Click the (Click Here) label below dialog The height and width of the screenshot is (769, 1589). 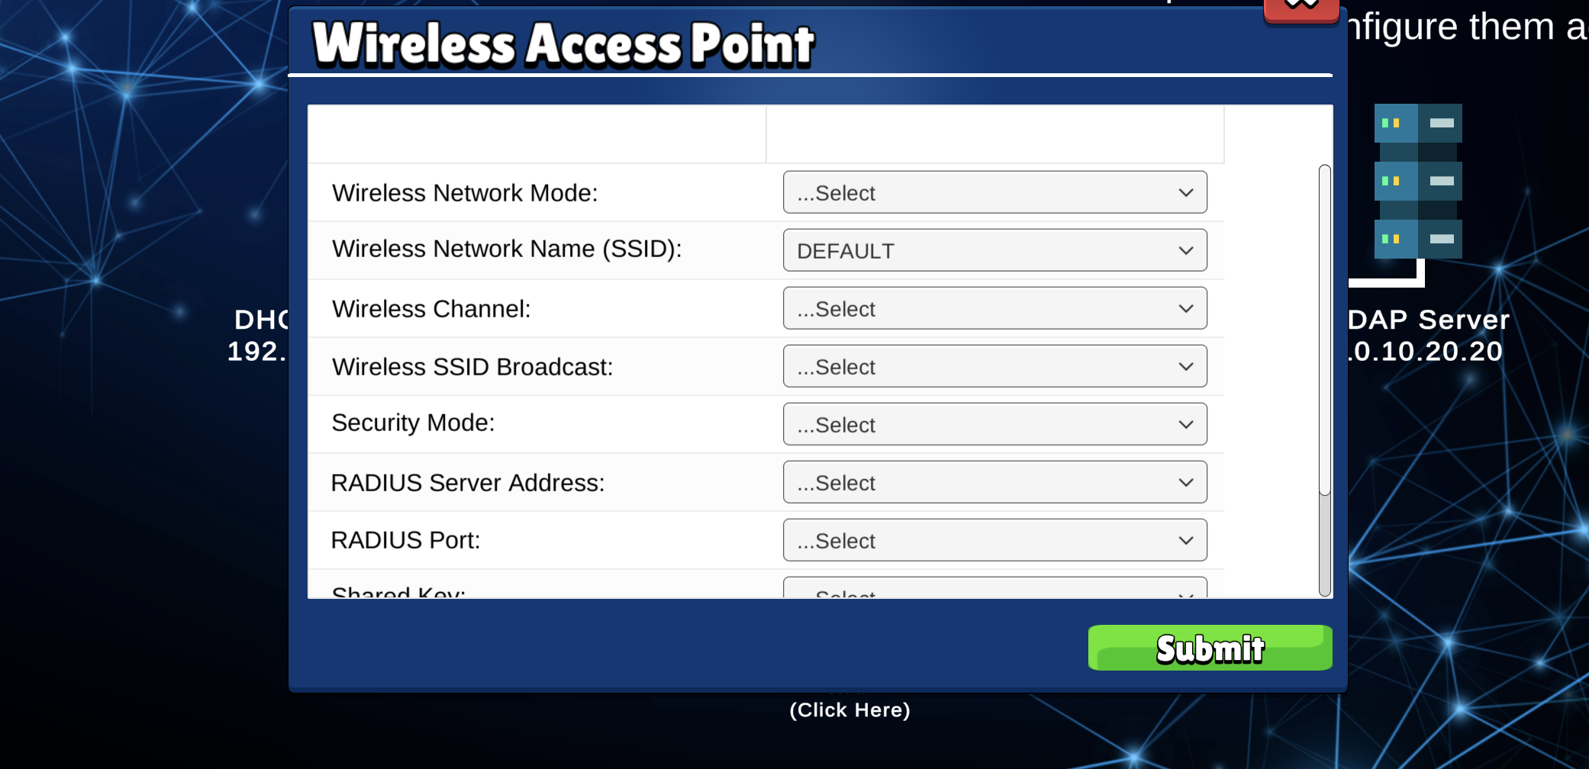tap(849, 710)
